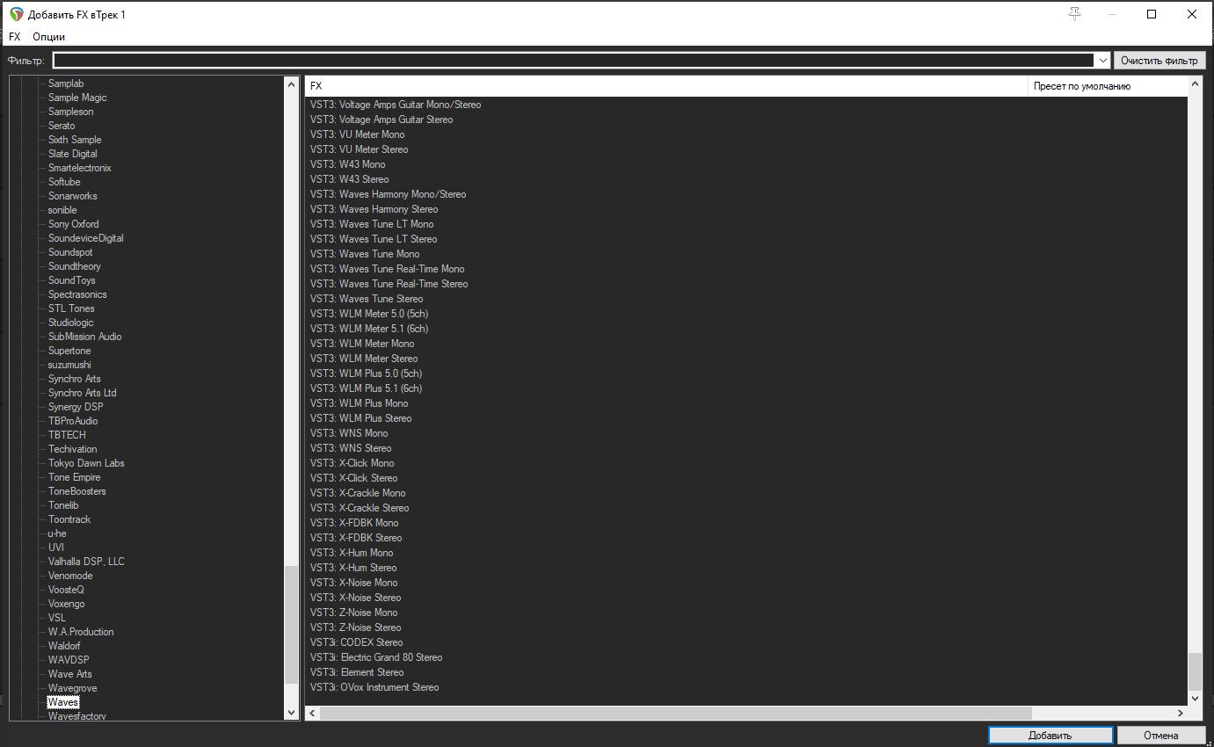Open the FX menu
The height and width of the screenshot is (747, 1214).
pos(14,37)
